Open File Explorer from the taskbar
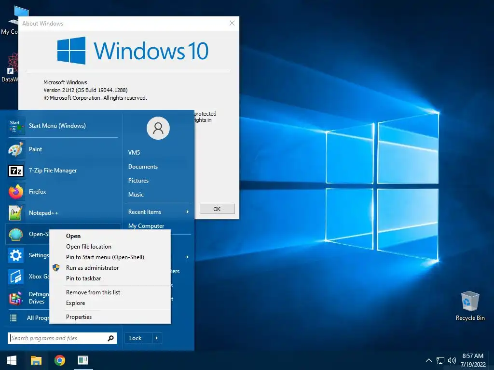 (36, 360)
